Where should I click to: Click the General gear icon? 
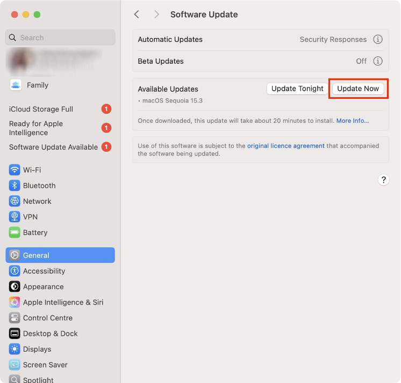coord(15,255)
